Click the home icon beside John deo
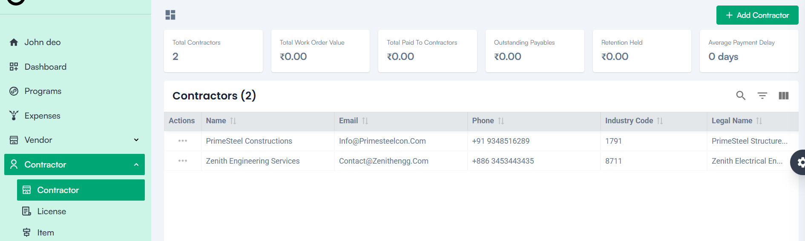This screenshot has width=805, height=241. [14, 43]
